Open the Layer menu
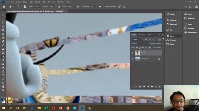Image resolution: width=199 pixels, height=111 pixels. (x=25, y=2)
